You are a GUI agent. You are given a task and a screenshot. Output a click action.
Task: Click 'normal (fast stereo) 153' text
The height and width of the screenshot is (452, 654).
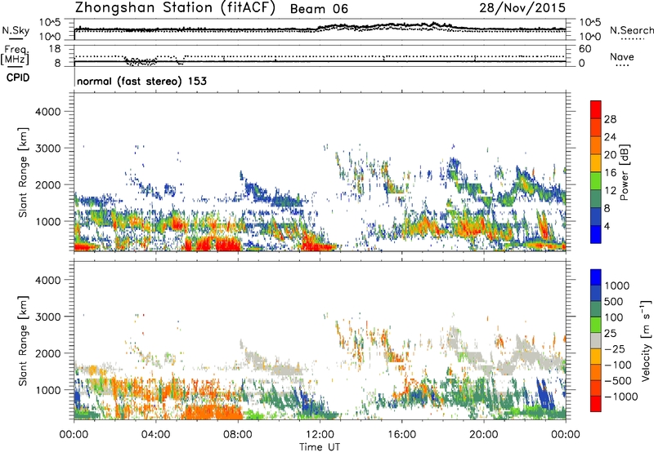tap(141, 81)
